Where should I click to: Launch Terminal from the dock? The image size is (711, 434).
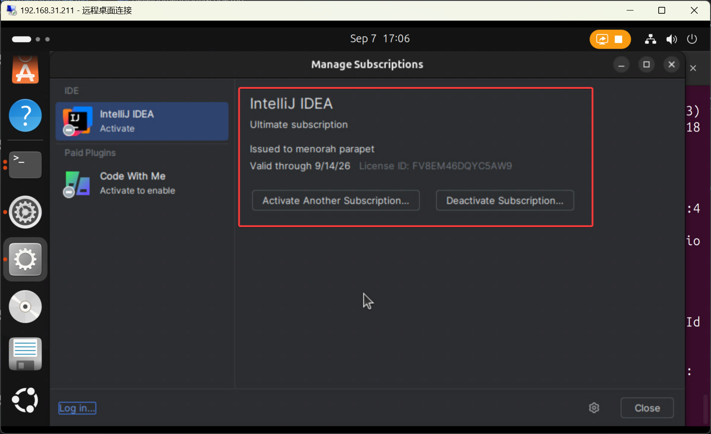25,164
